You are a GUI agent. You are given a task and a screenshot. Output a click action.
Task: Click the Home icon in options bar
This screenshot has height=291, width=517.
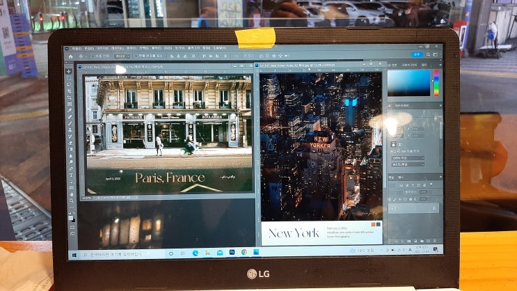[70, 57]
